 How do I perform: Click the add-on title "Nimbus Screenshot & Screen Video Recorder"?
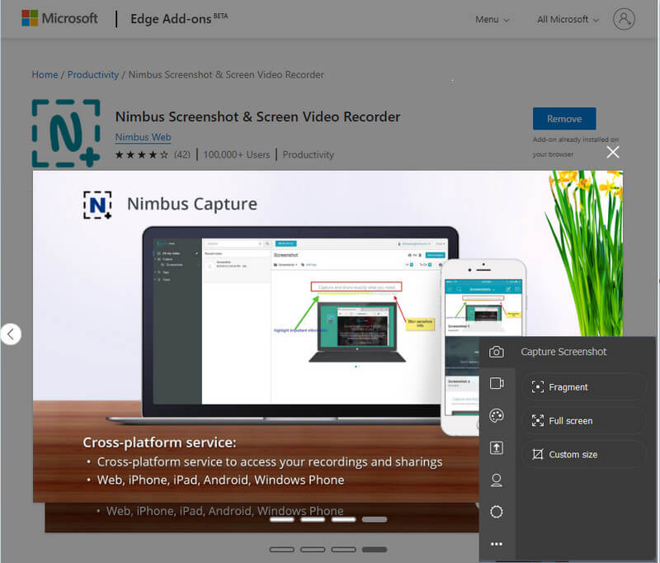(257, 116)
